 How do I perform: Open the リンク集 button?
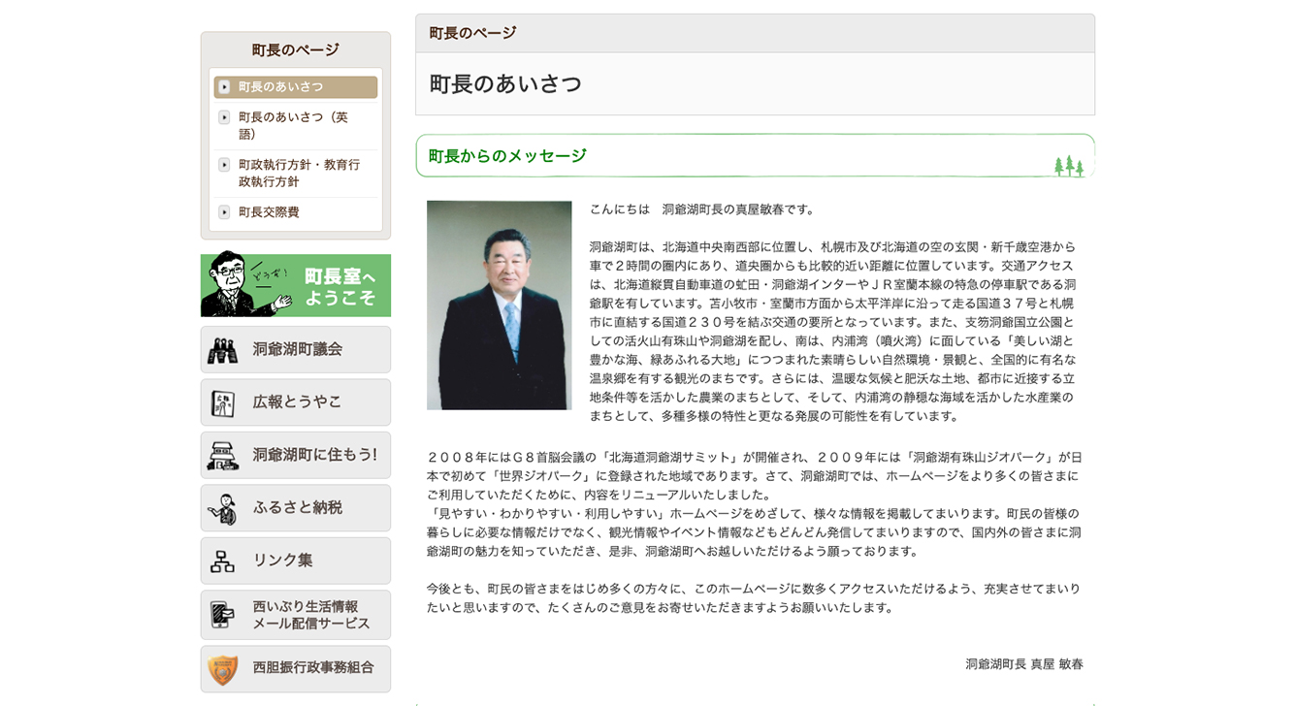(x=296, y=561)
